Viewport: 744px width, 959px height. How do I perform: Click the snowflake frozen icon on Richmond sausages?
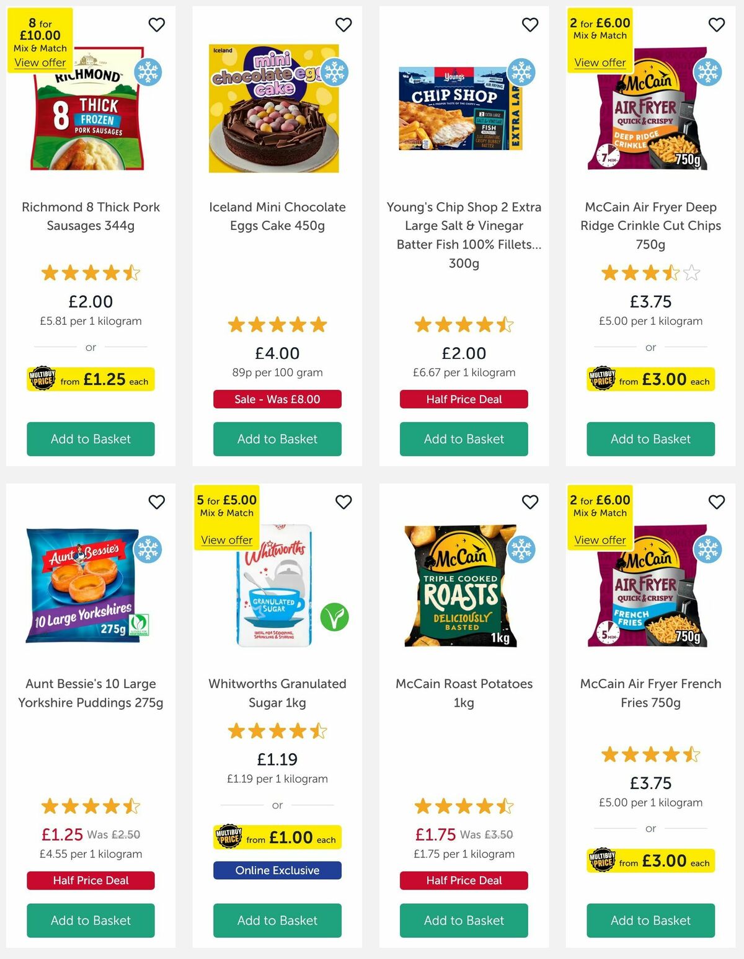pos(149,73)
